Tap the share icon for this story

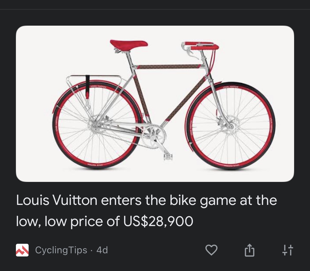point(250,250)
